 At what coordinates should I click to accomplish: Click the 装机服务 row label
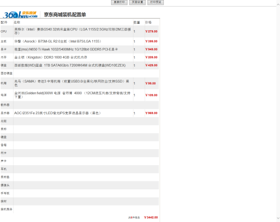(x=7, y=209)
